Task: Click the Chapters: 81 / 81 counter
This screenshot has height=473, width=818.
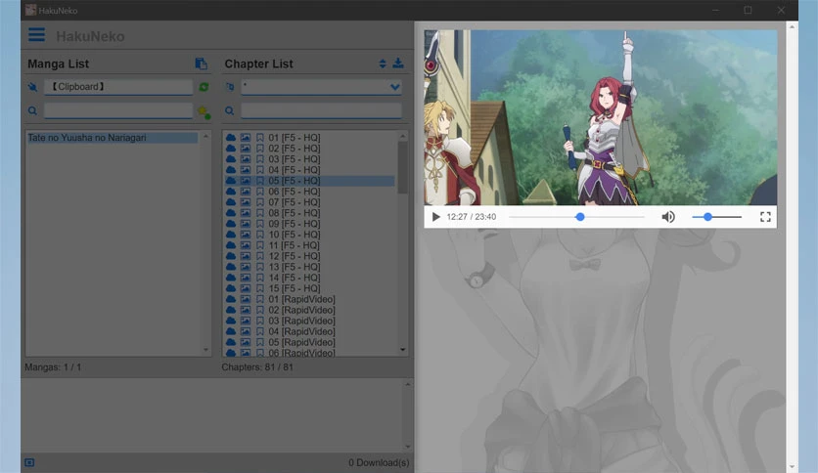Action: click(257, 367)
